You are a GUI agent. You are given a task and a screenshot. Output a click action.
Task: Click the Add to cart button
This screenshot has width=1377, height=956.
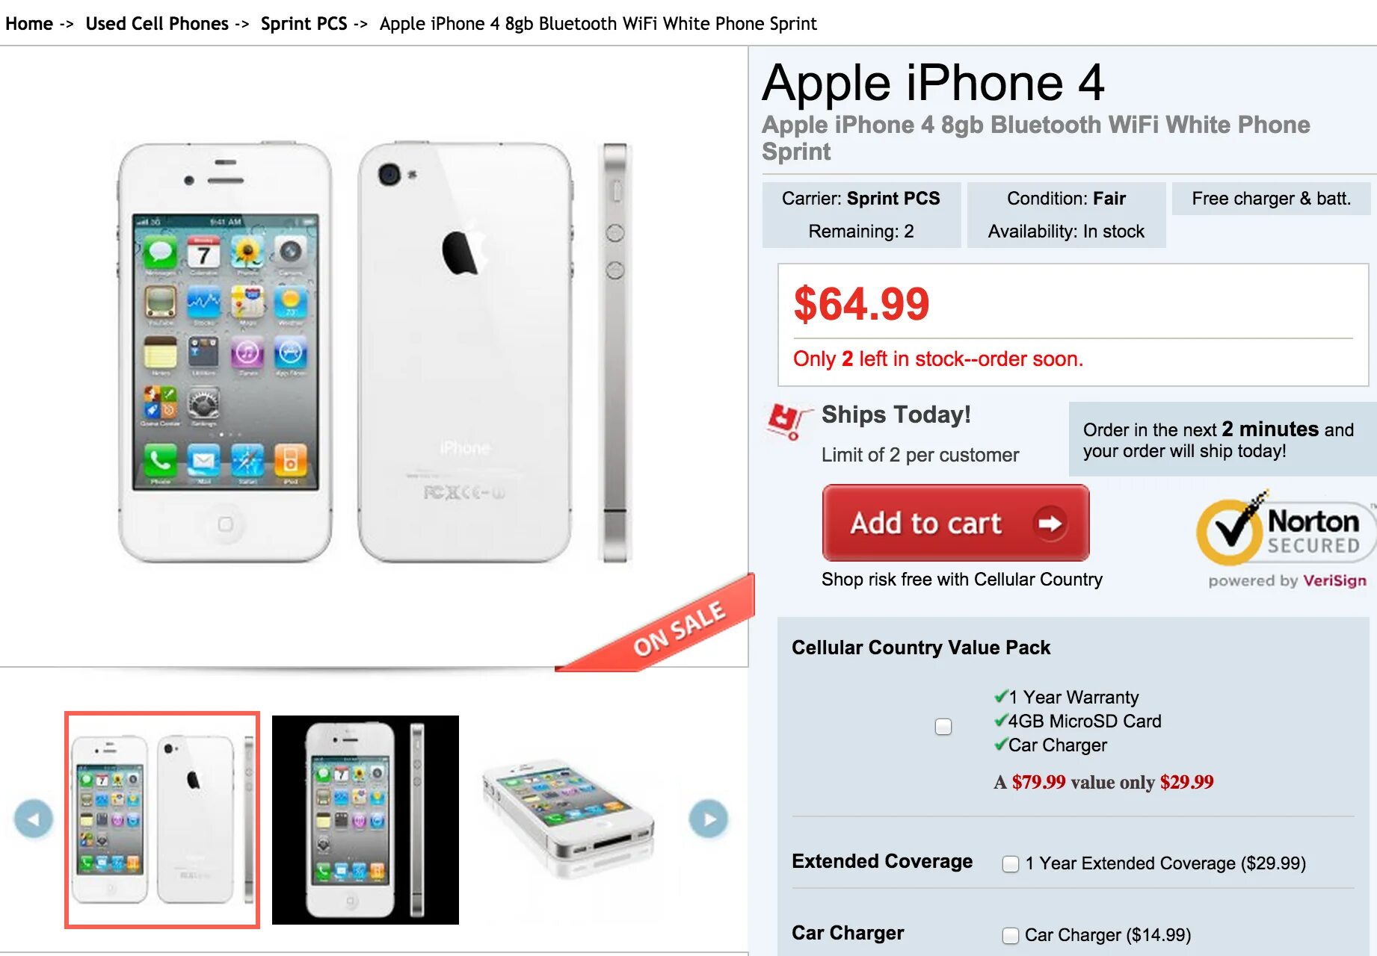[955, 523]
